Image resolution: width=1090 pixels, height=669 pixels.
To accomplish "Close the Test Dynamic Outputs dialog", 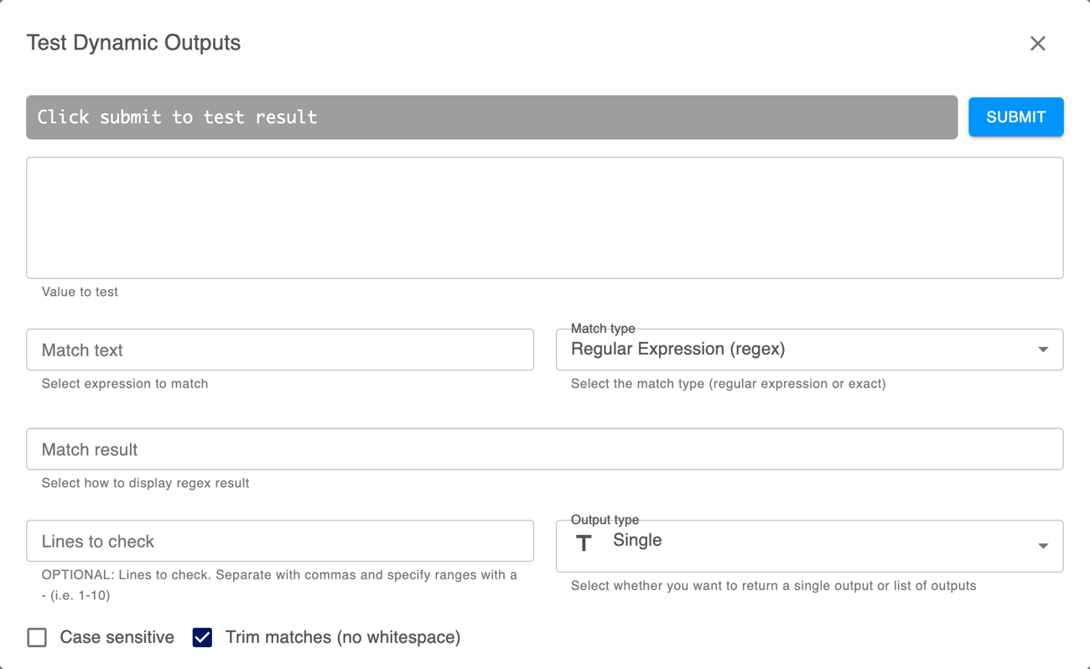I will [x=1037, y=44].
